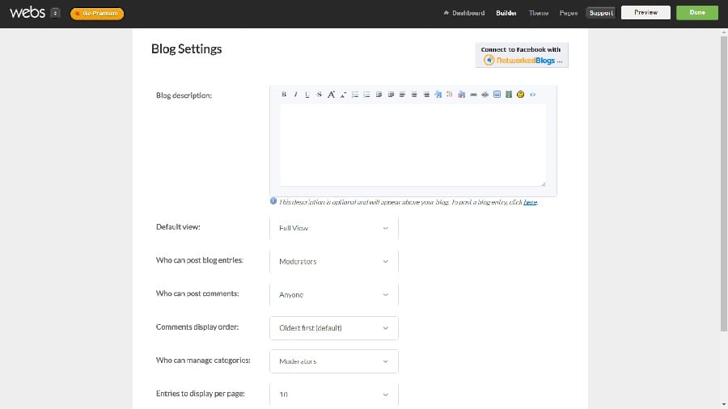Apply strikethrough formatting in editor toolbar
728x409 pixels.
pyautogui.click(x=319, y=95)
